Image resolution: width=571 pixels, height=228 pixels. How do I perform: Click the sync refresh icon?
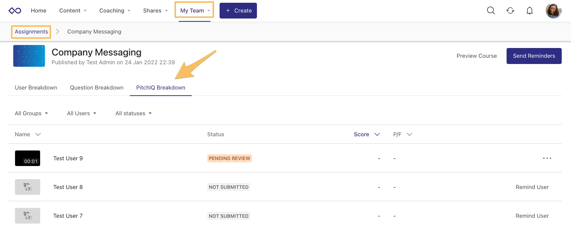pos(510,10)
